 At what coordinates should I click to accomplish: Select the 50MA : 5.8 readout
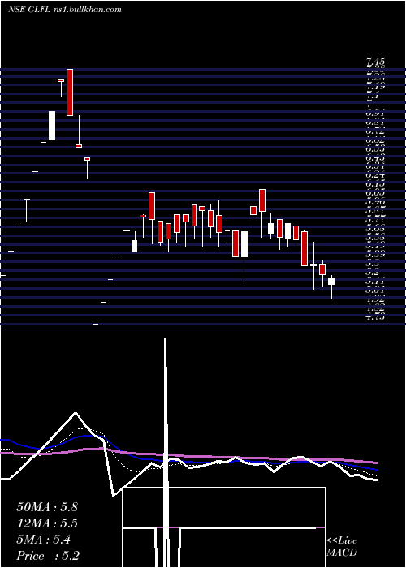point(47,507)
